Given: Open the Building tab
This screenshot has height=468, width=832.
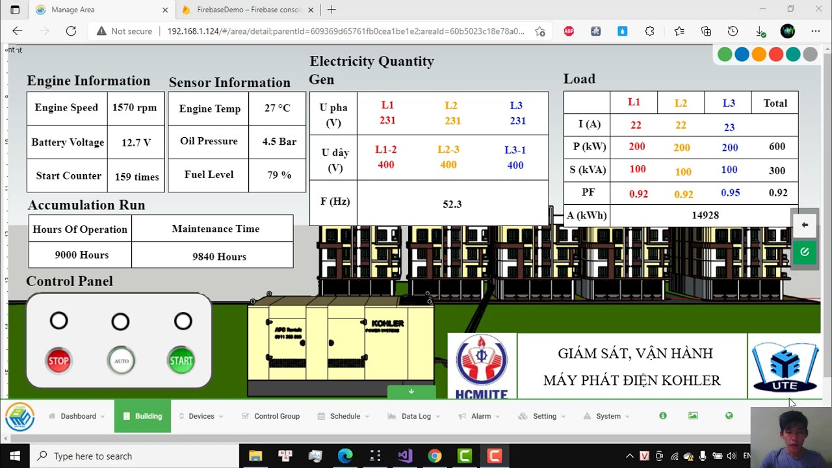Looking at the screenshot, I should 142,416.
